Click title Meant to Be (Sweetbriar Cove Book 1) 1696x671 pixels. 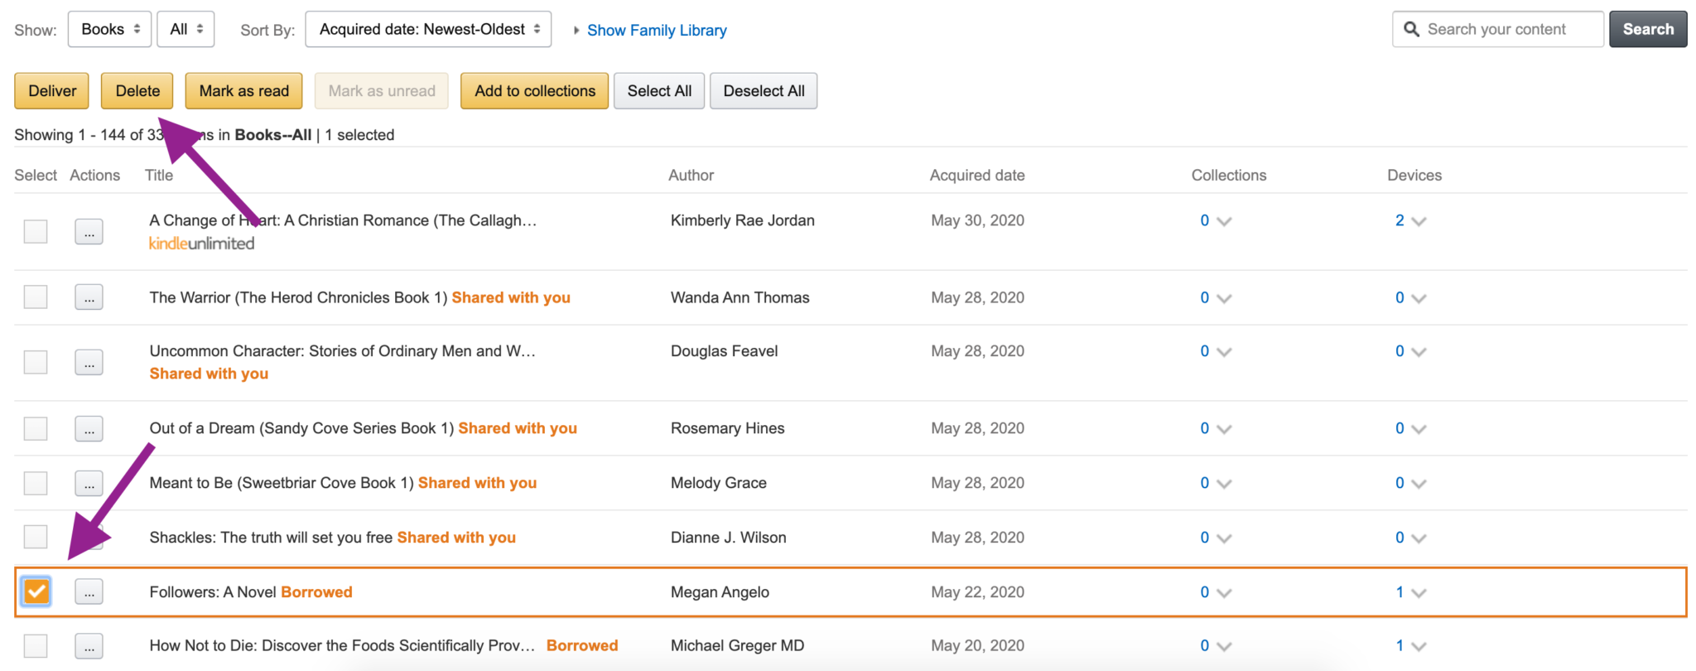coord(282,483)
